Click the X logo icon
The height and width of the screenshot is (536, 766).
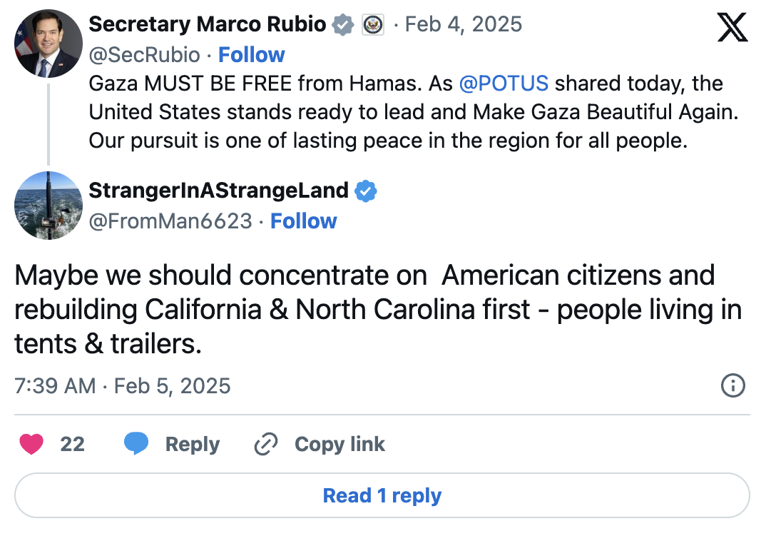(732, 28)
